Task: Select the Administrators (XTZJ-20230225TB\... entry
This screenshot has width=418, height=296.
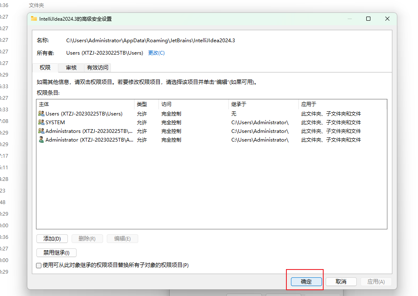Action: (x=211, y=131)
